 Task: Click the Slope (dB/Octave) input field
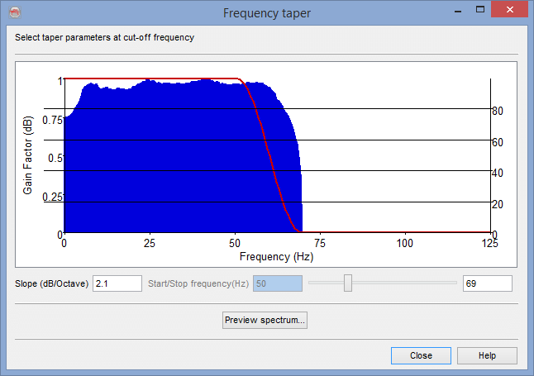click(x=117, y=283)
